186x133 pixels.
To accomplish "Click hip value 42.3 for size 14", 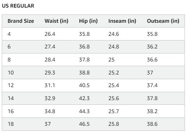I will (84, 98).
